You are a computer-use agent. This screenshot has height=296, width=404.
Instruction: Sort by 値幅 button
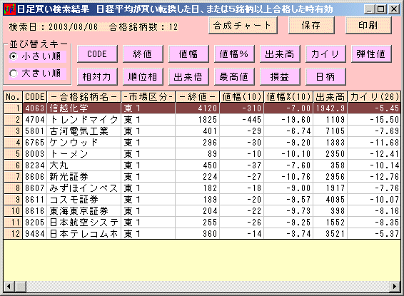pos(188,54)
